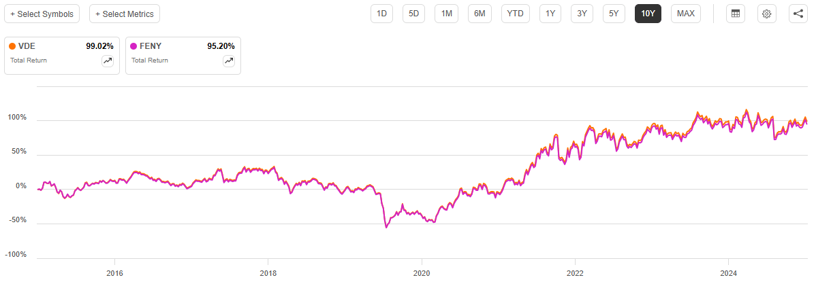This screenshot has width=816, height=282.
Task: Show year-to-date (YTD) range
Action: tap(516, 14)
